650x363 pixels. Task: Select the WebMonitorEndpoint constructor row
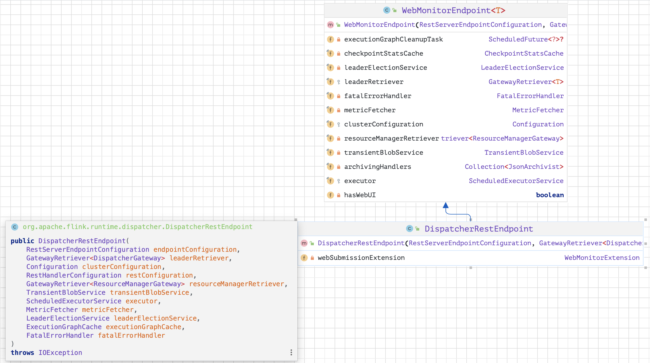tap(446, 25)
